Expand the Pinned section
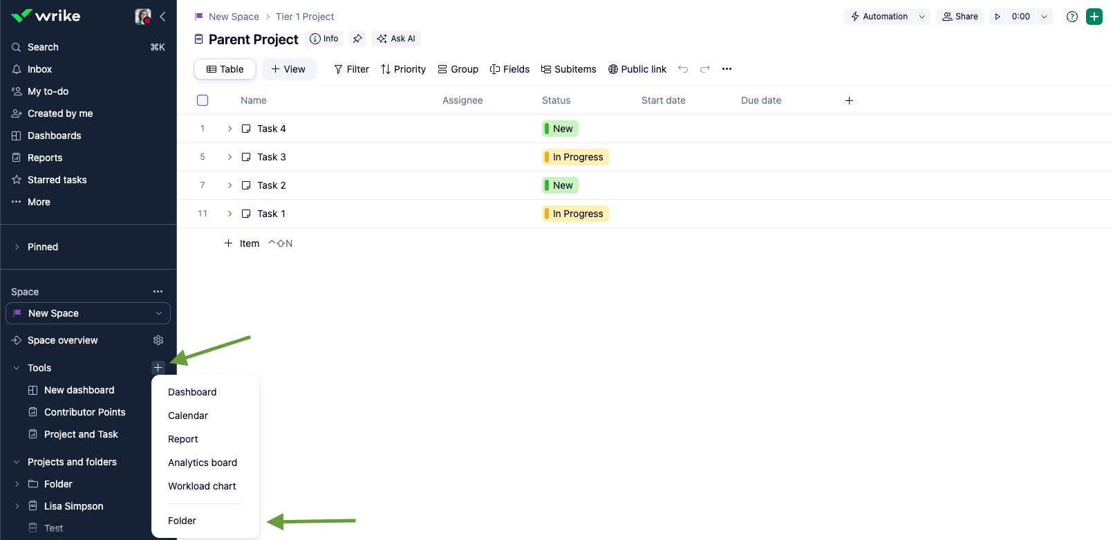 point(17,247)
